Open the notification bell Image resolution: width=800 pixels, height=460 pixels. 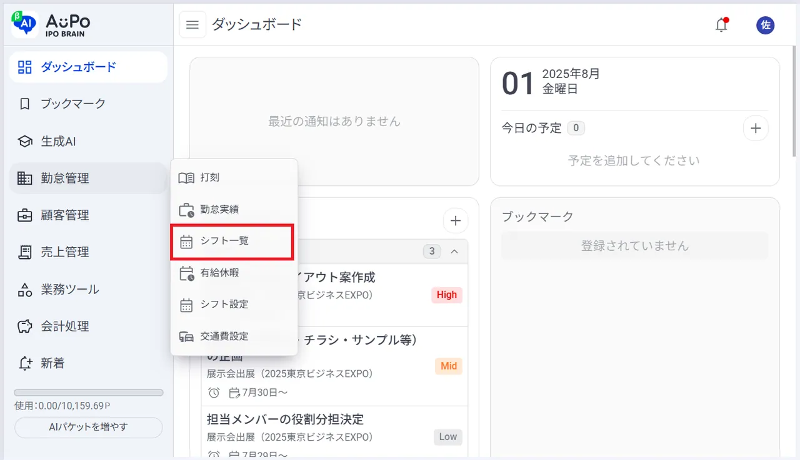tap(721, 25)
